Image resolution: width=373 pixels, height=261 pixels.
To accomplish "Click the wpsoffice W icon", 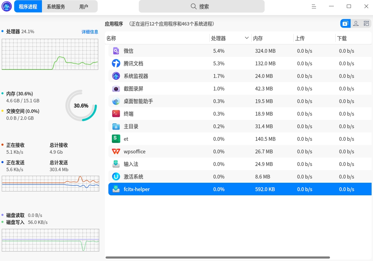I will click(116, 151).
